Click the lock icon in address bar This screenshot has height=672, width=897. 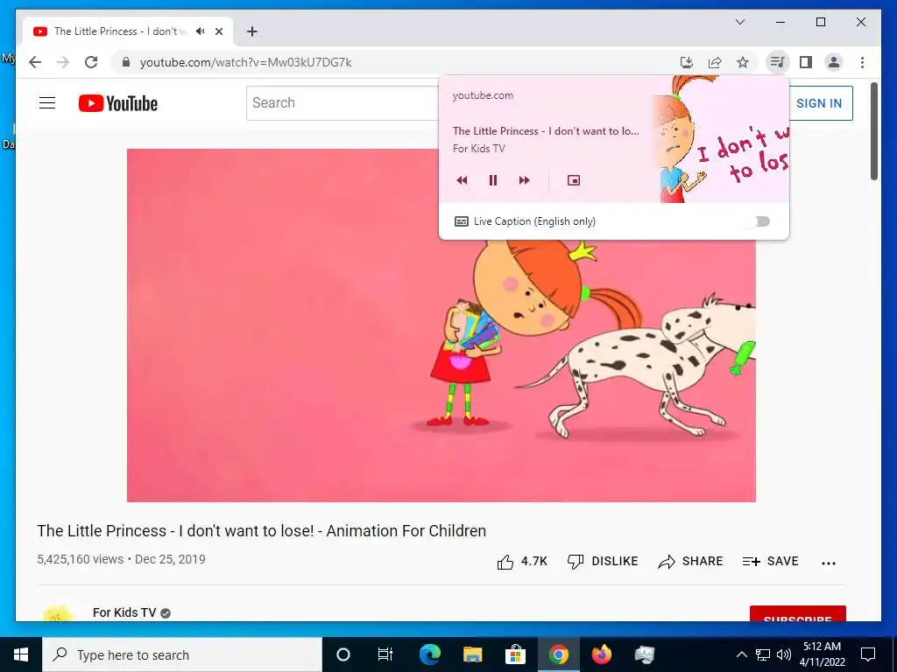pos(126,62)
